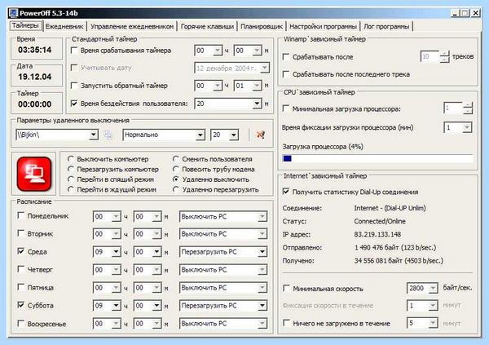Enable Минимальная скорость checkbox

(x=286, y=288)
